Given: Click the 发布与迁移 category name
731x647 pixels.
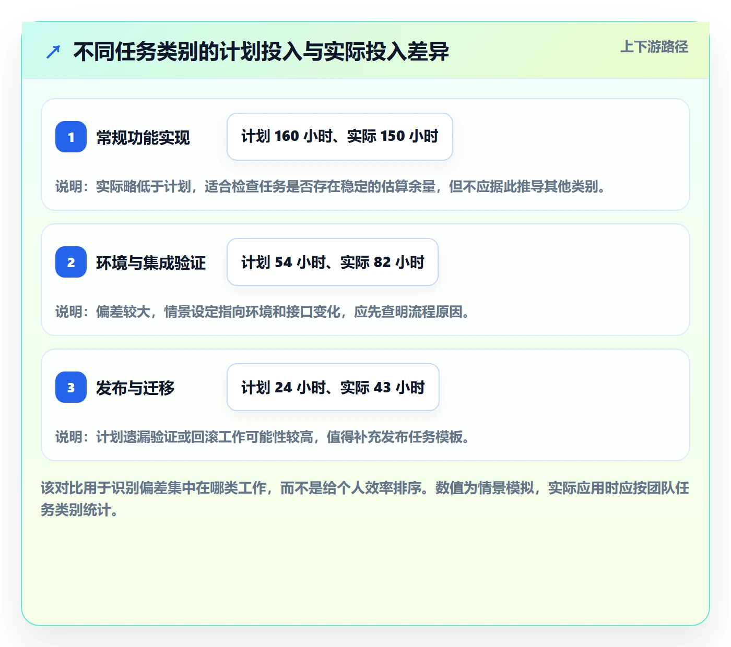Looking at the screenshot, I should click(x=135, y=388).
